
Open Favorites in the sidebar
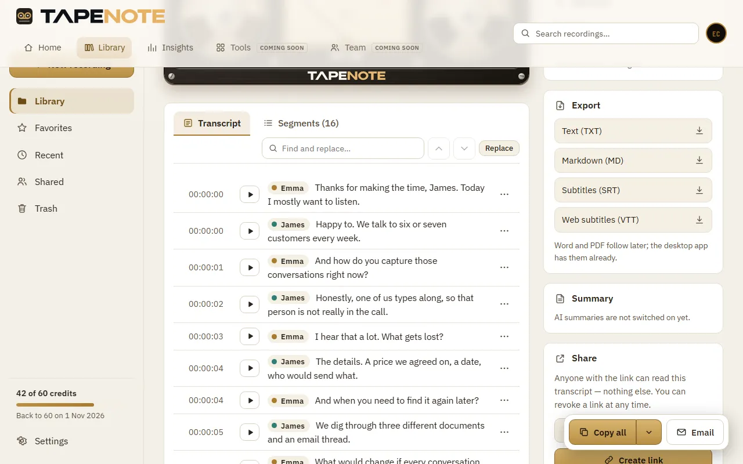[72, 128]
